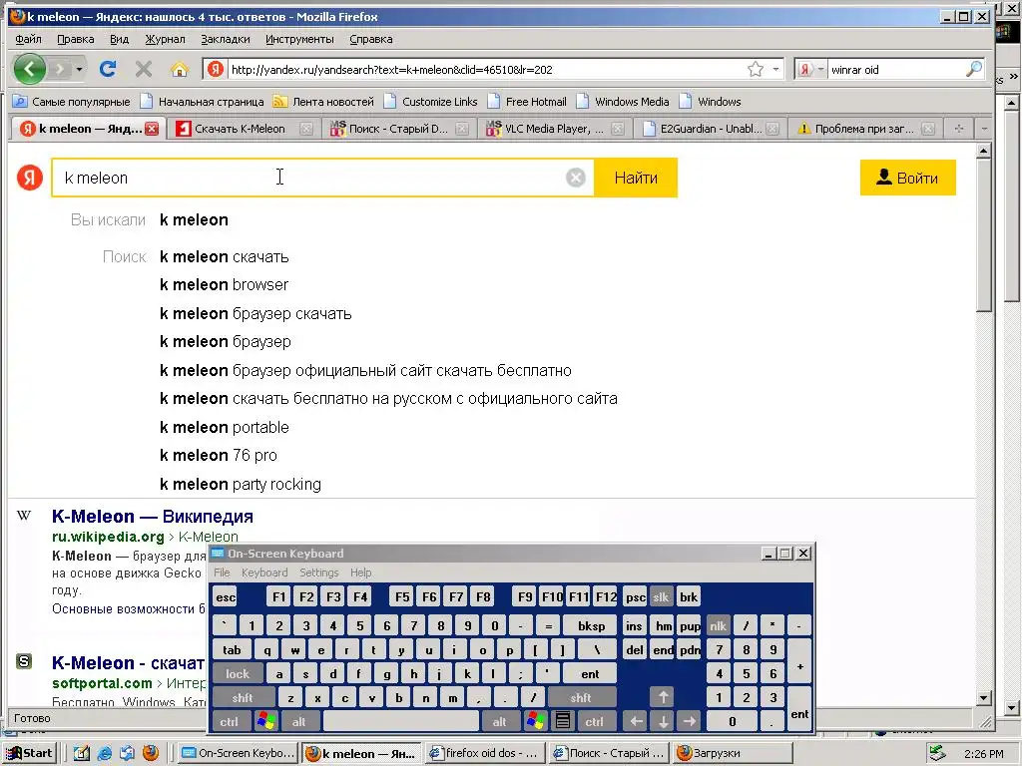Switch to Загрузки taskbar window
Screen dimensions: 1022x766
(733, 753)
